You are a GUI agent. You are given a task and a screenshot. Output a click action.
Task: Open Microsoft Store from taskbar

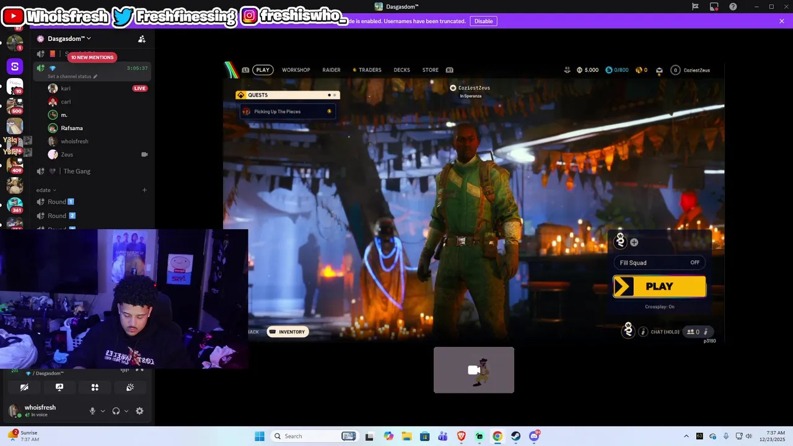coord(424,436)
